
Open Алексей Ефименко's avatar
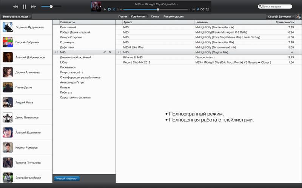[8, 132]
